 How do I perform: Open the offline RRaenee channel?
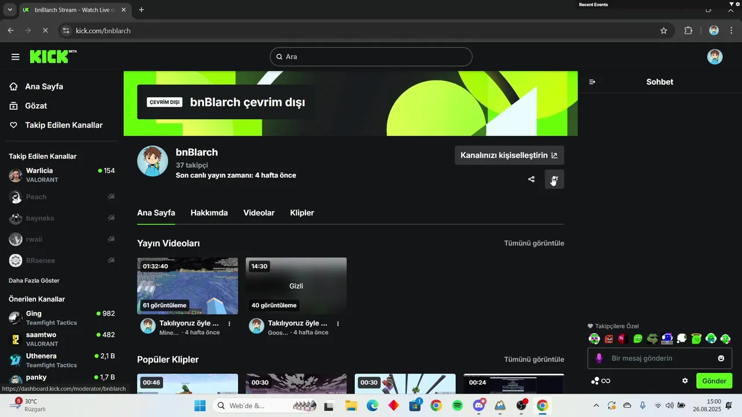[x=61, y=261]
